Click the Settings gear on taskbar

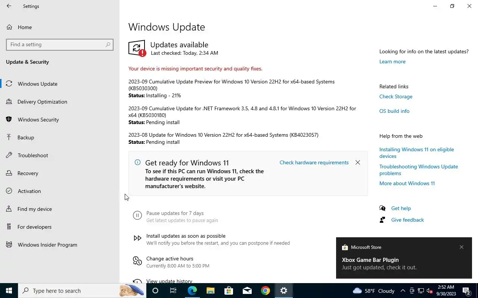[284, 291]
